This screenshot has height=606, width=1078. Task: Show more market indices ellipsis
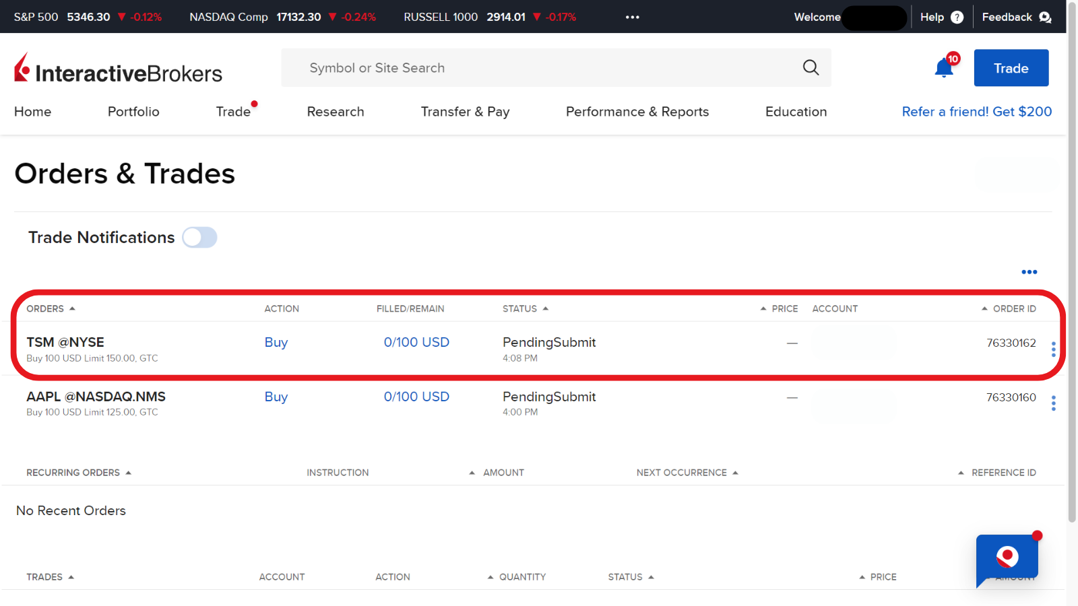(632, 18)
